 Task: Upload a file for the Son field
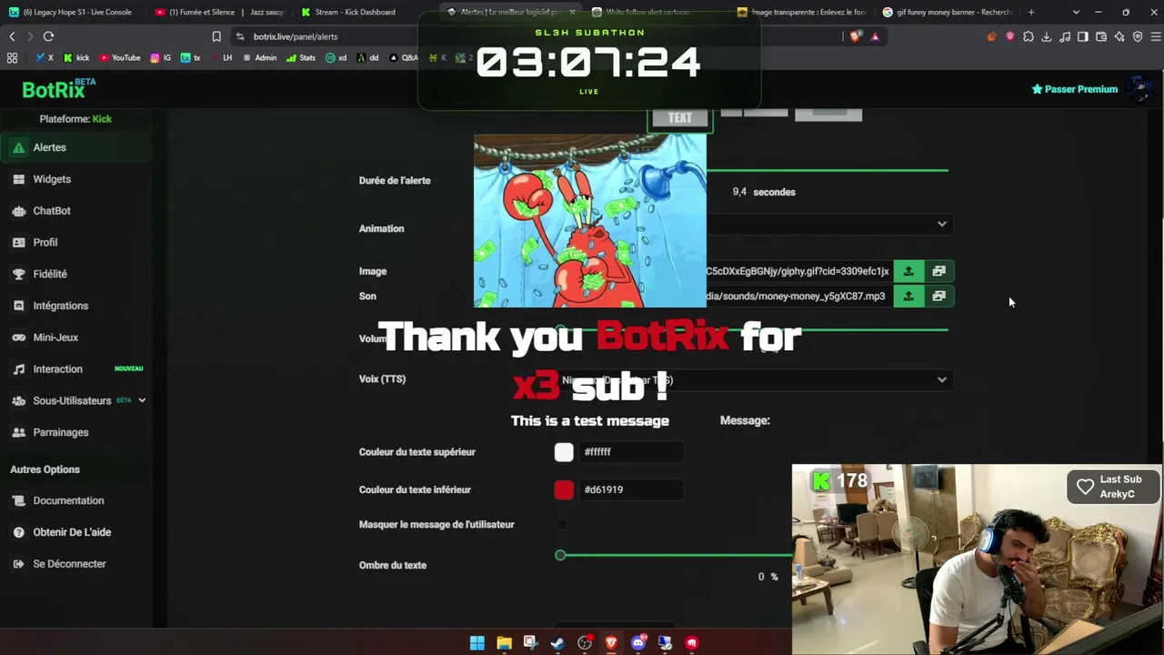(x=908, y=296)
